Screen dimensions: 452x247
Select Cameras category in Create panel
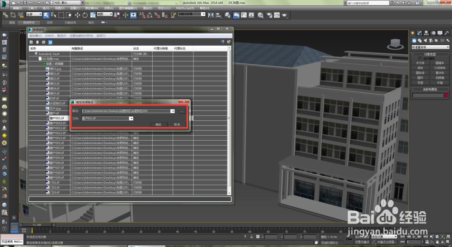(431, 41)
